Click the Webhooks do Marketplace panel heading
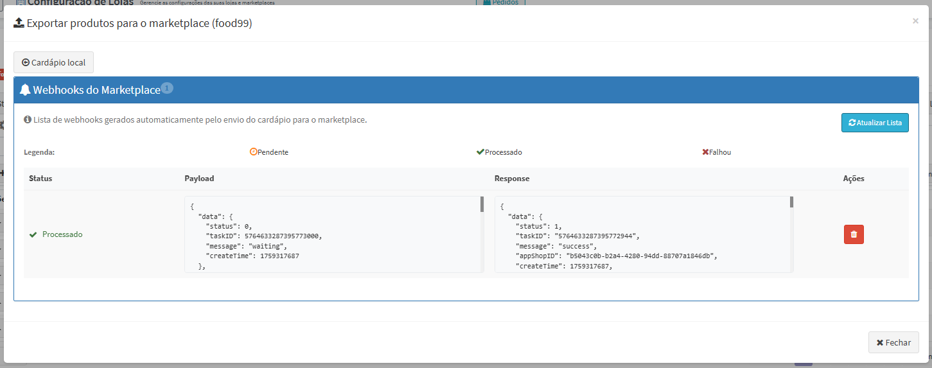 click(x=96, y=91)
